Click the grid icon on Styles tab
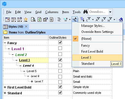This screenshot has height=99, width=125. [6, 27]
